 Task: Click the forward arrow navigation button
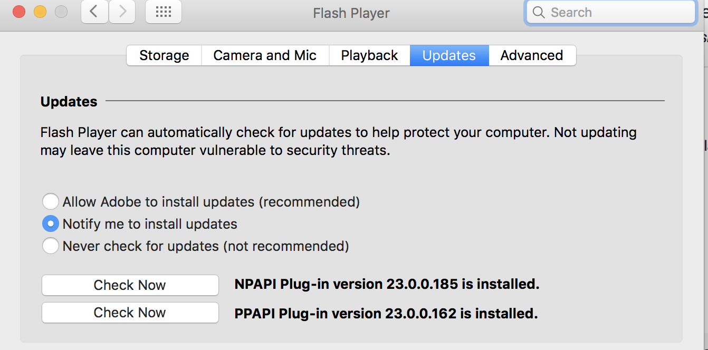[x=122, y=12]
